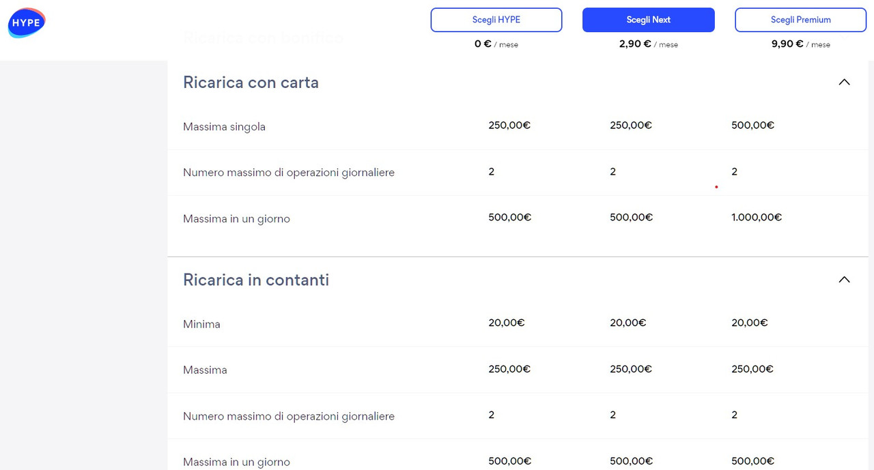Click the 2,90 € / mese price label
Viewport: 874px width, 470px height.
(x=648, y=44)
